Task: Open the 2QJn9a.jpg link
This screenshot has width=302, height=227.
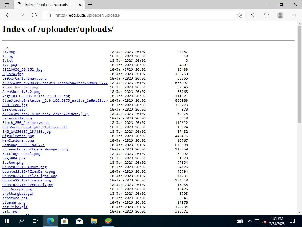Action: pos(13,74)
